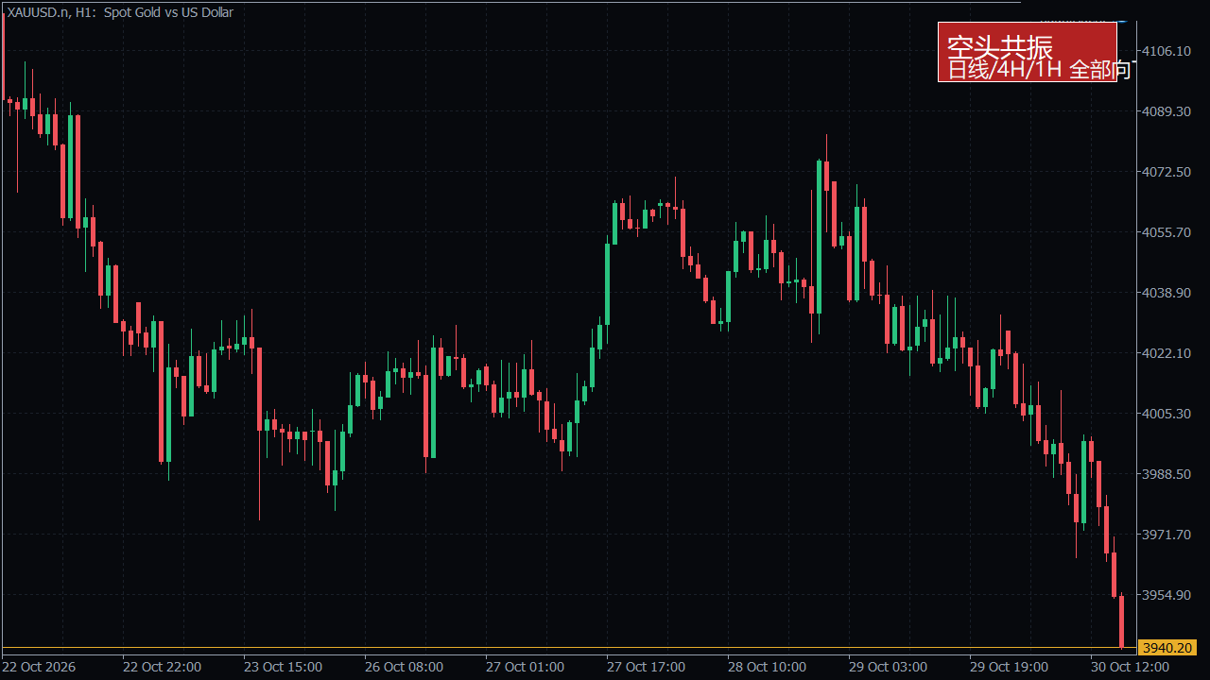Click the 22 Oct 2026 date label

pyautogui.click(x=40, y=667)
